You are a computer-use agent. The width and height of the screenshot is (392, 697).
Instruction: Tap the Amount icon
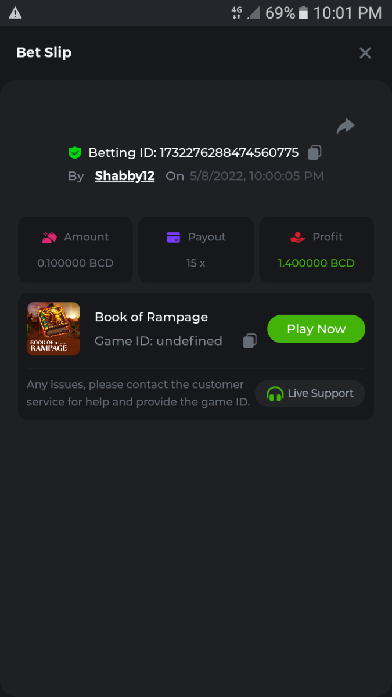(x=49, y=237)
